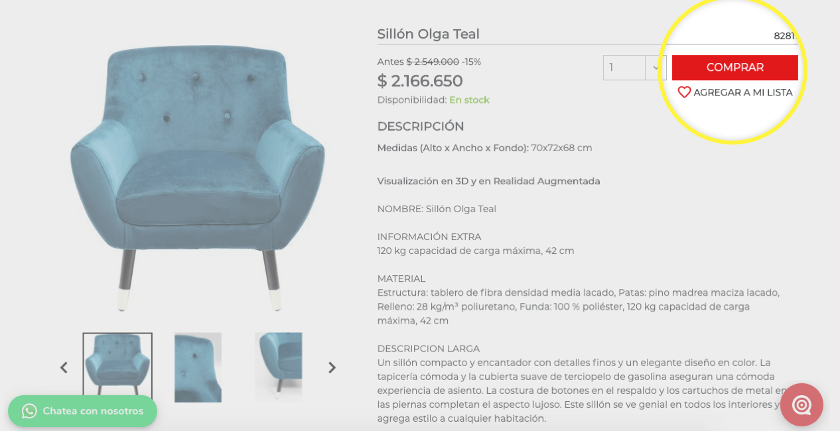The image size is (840, 431).
Task: Click the discounted price $ 2.166.650
Action: point(420,81)
